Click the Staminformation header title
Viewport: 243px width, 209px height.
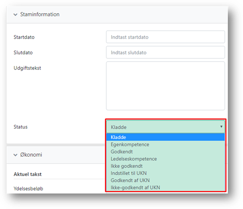click(40, 14)
